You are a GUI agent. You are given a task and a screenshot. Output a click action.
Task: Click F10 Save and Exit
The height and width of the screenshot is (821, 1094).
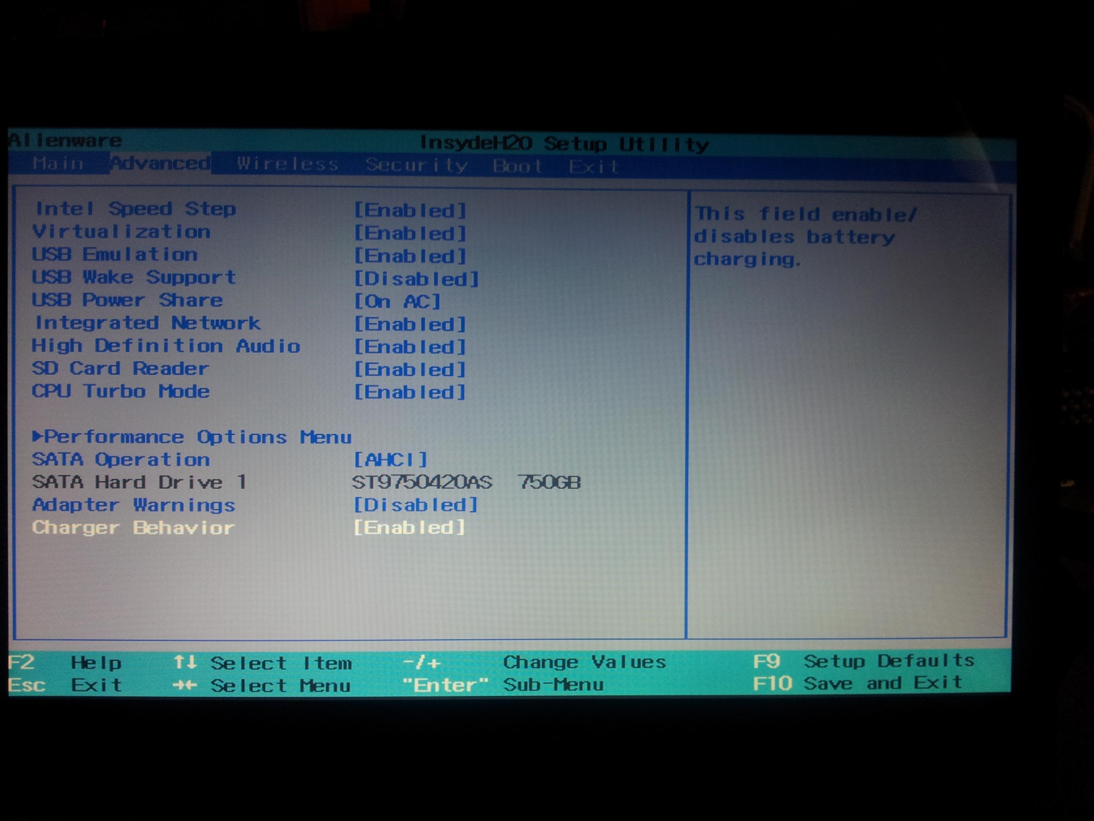857,683
